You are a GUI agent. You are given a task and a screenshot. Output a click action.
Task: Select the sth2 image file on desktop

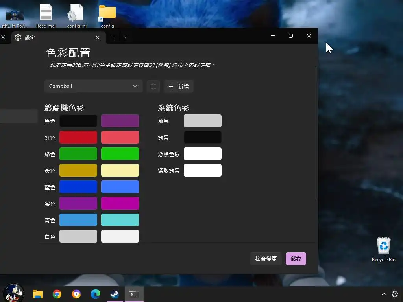15,18
